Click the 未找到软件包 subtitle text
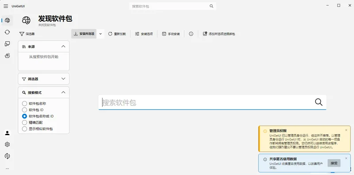354x175 pixels. coord(47,25)
